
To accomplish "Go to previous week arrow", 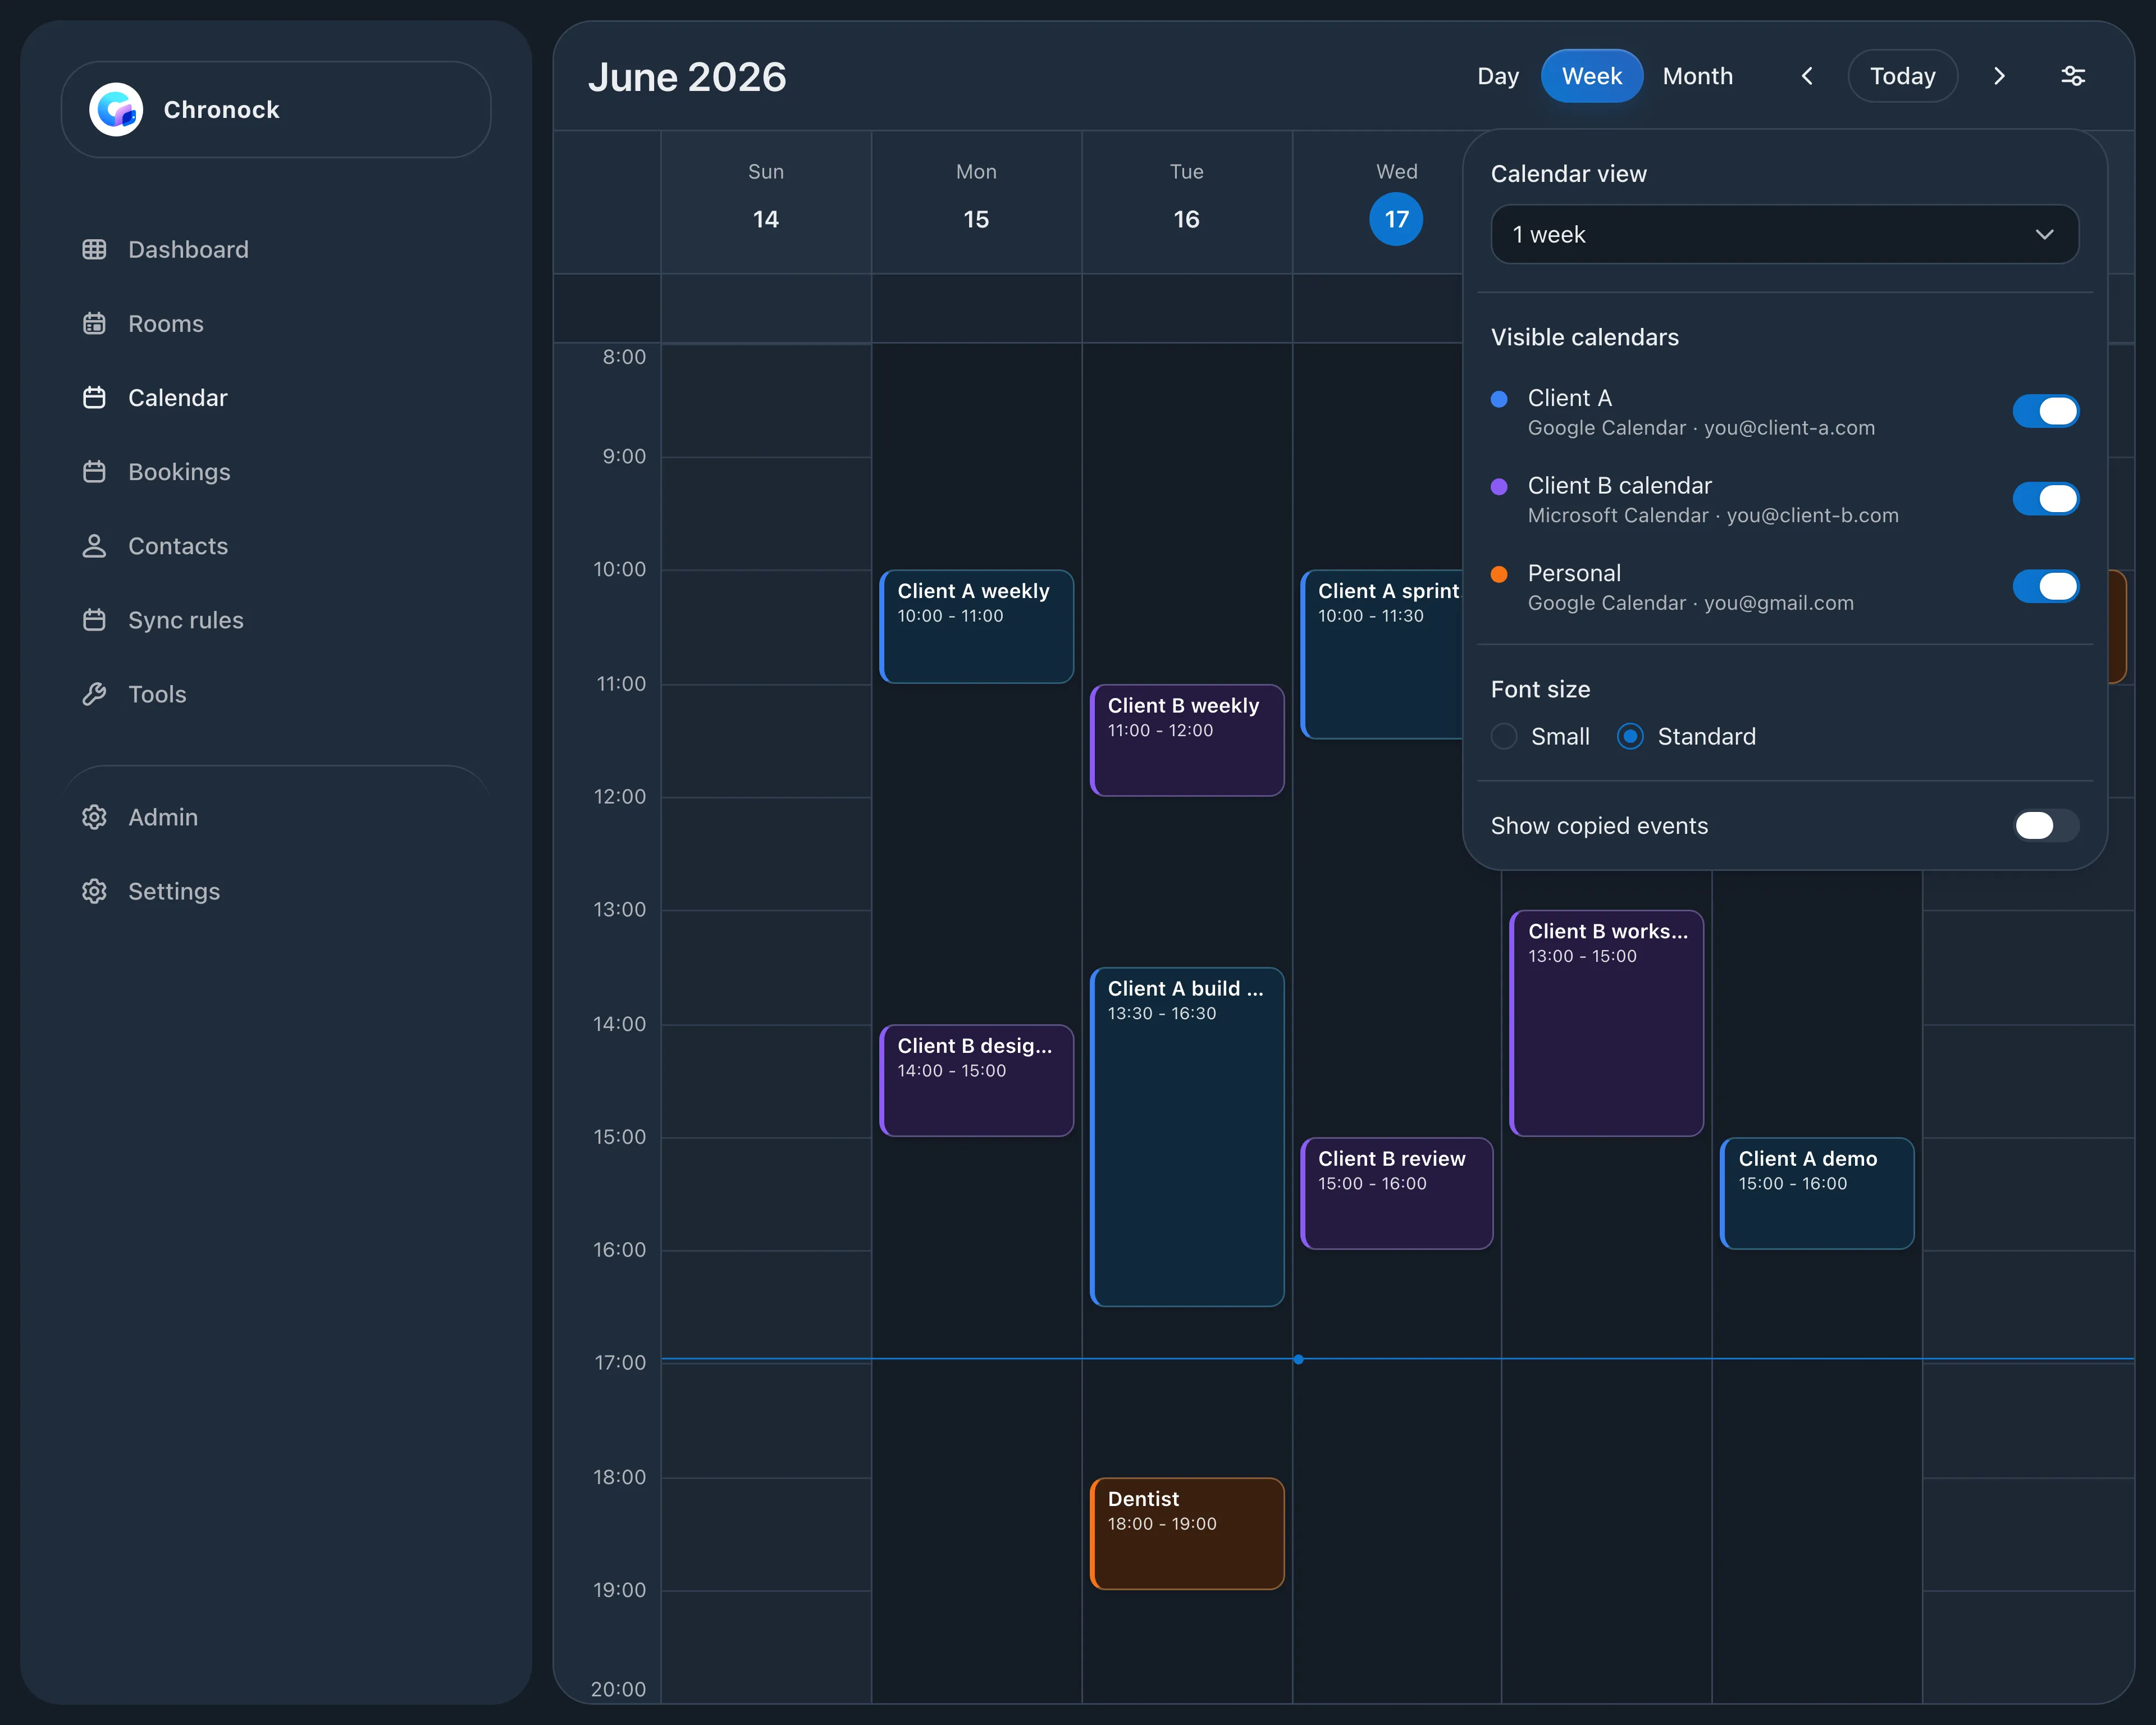I will (x=1807, y=76).
